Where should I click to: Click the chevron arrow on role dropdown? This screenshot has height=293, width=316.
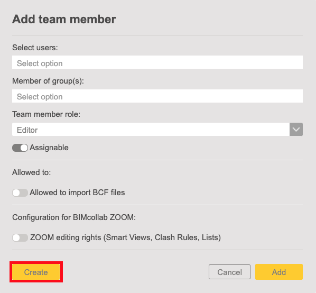point(296,129)
